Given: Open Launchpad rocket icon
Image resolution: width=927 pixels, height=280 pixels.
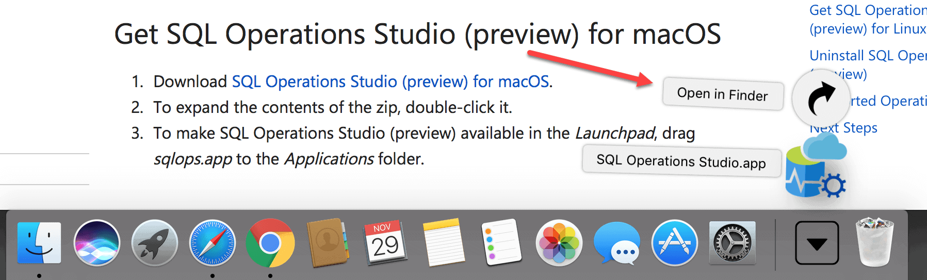Looking at the screenshot, I should (155, 243).
